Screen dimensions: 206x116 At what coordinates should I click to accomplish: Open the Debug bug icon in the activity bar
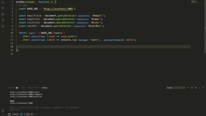[x=3, y=14]
